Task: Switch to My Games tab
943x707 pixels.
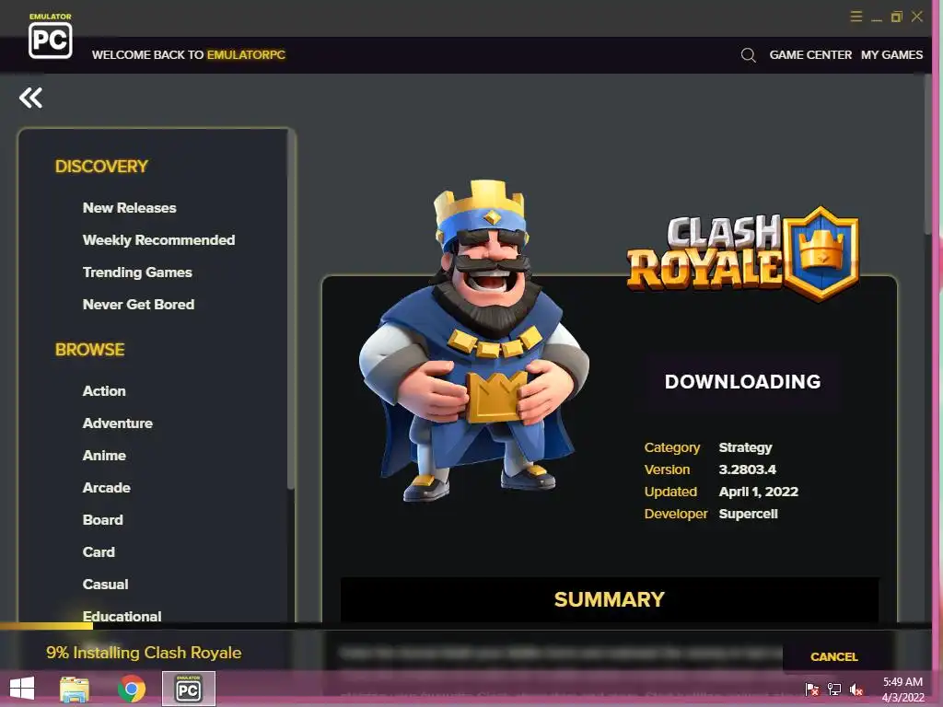Action: (891, 54)
